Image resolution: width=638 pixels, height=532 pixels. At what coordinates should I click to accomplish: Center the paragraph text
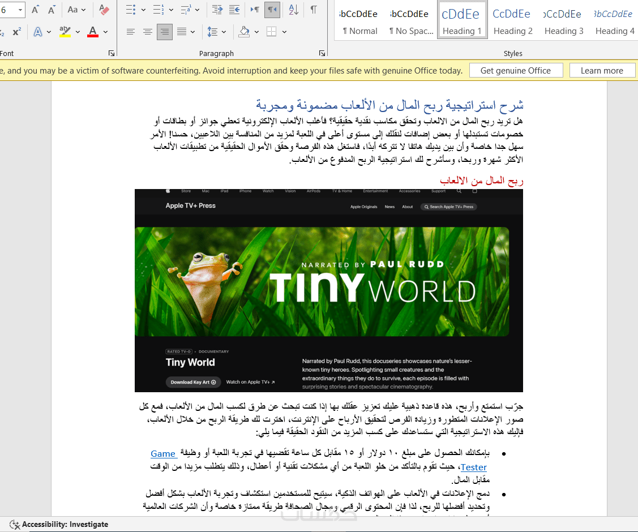(148, 32)
